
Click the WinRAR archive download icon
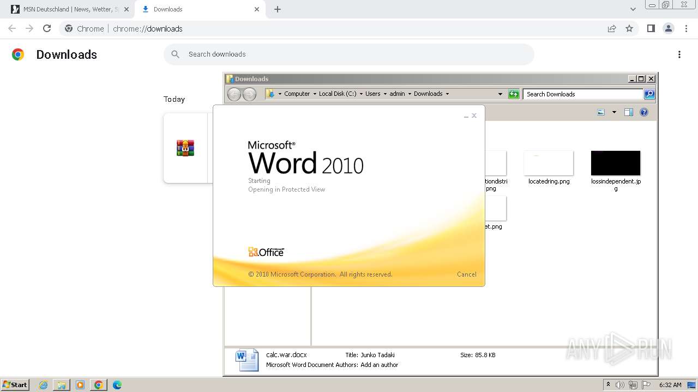[185, 148]
